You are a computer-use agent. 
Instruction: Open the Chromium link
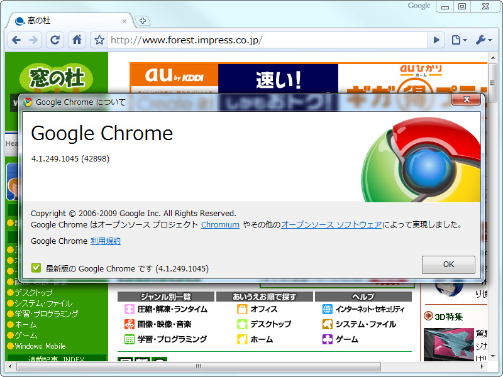pos(220,224)
